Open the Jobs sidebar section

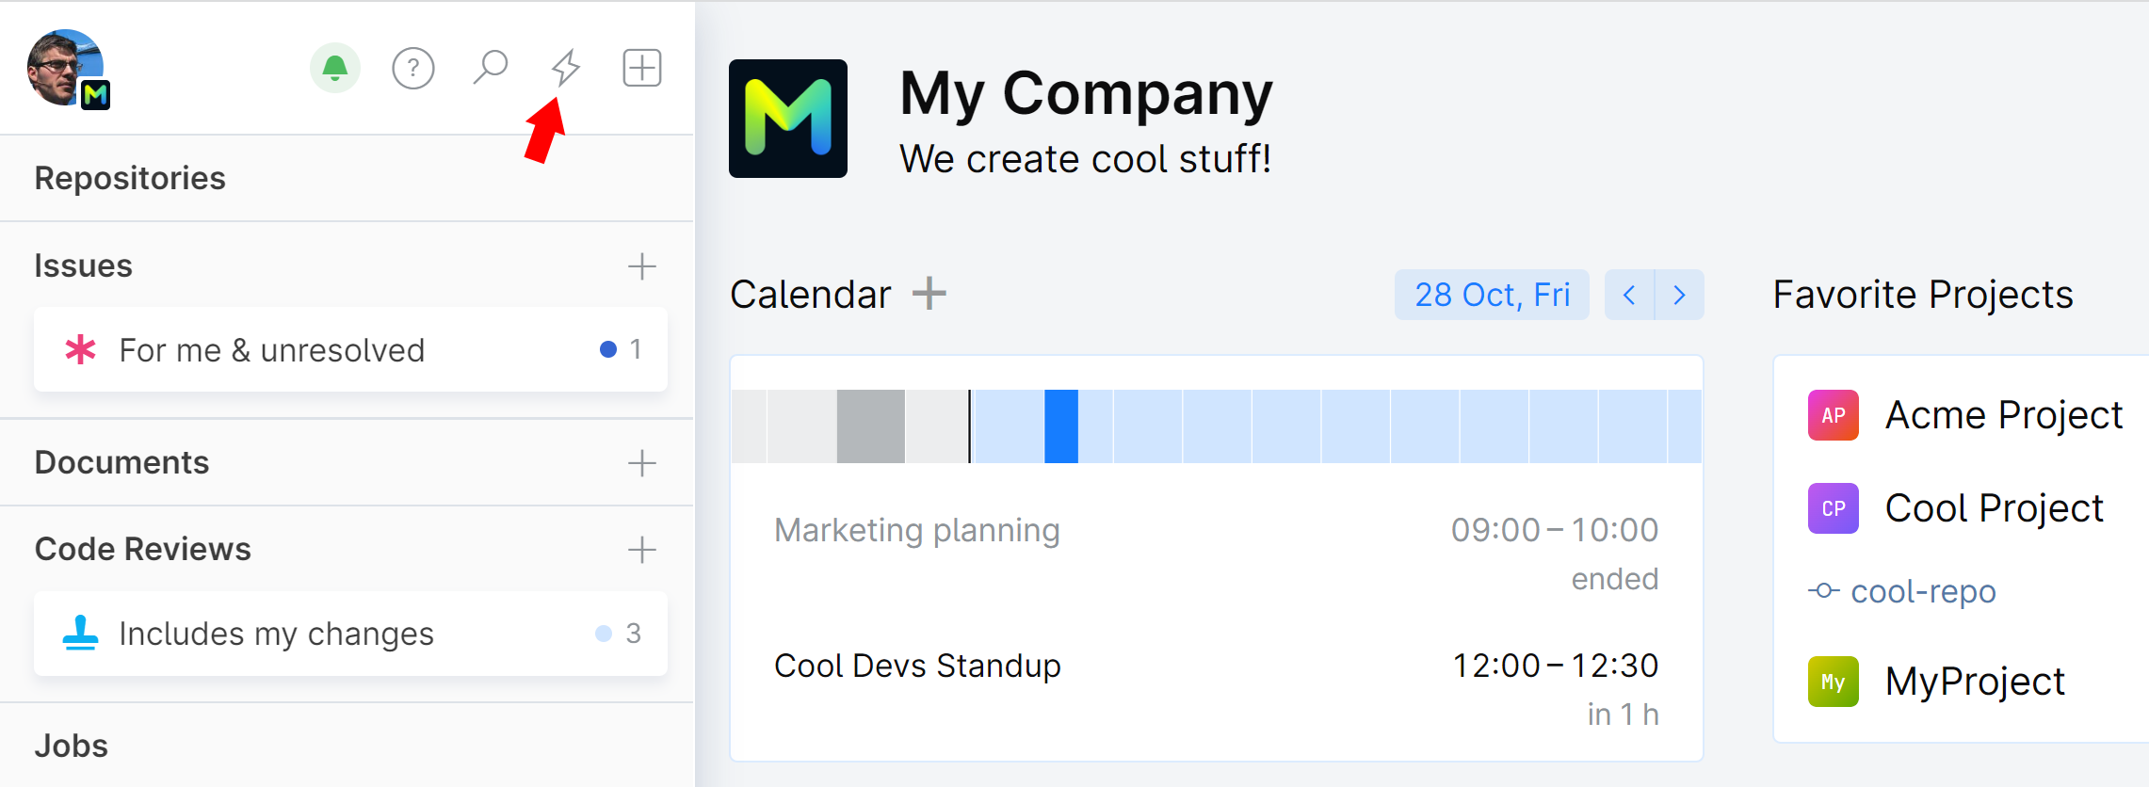pyautogui.click(x=72, y=746)
